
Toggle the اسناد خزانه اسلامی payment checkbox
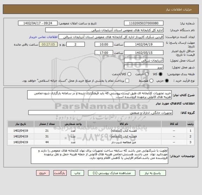click(x=127, y=81)
